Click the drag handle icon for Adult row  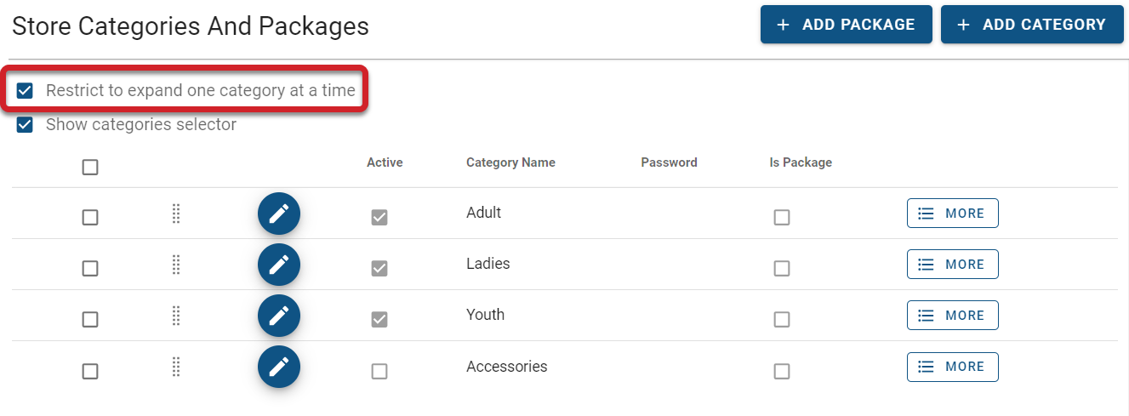(176, 214)
